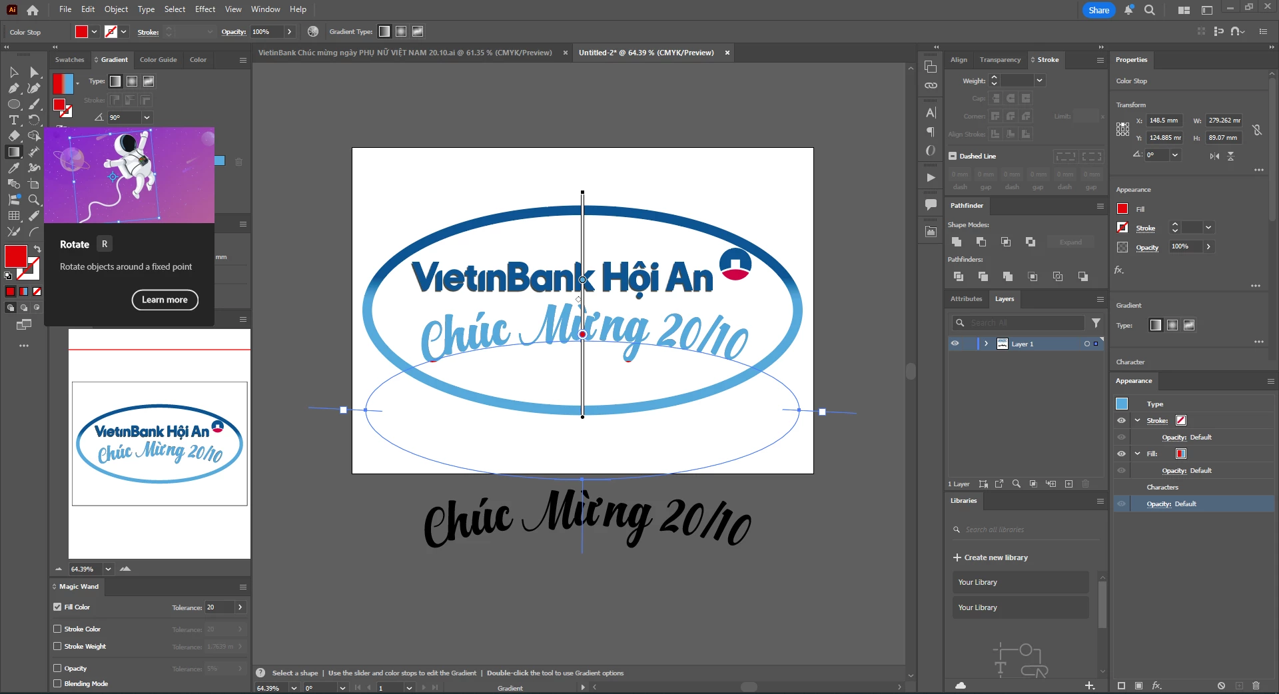Click Exclude shape mode icon
The height and width of the screenshot is (694, 1279).
tap(1031, 242)
